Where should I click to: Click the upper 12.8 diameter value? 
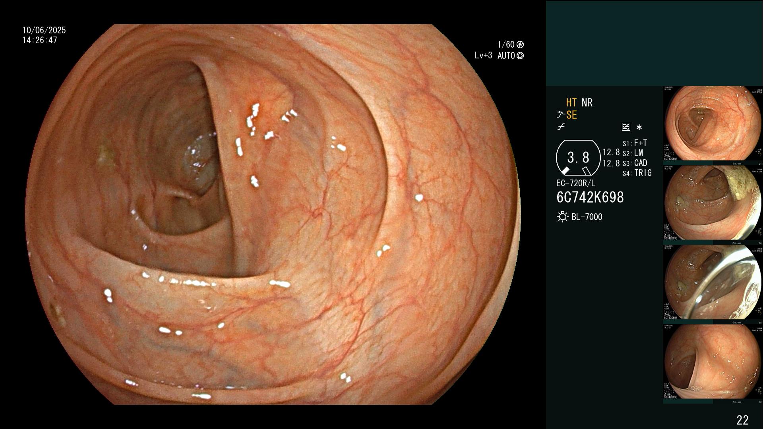click(611, 152)
